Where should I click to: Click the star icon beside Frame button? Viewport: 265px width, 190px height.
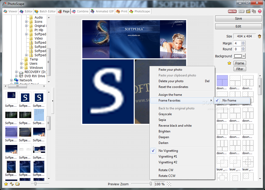(x=229, y=63)
